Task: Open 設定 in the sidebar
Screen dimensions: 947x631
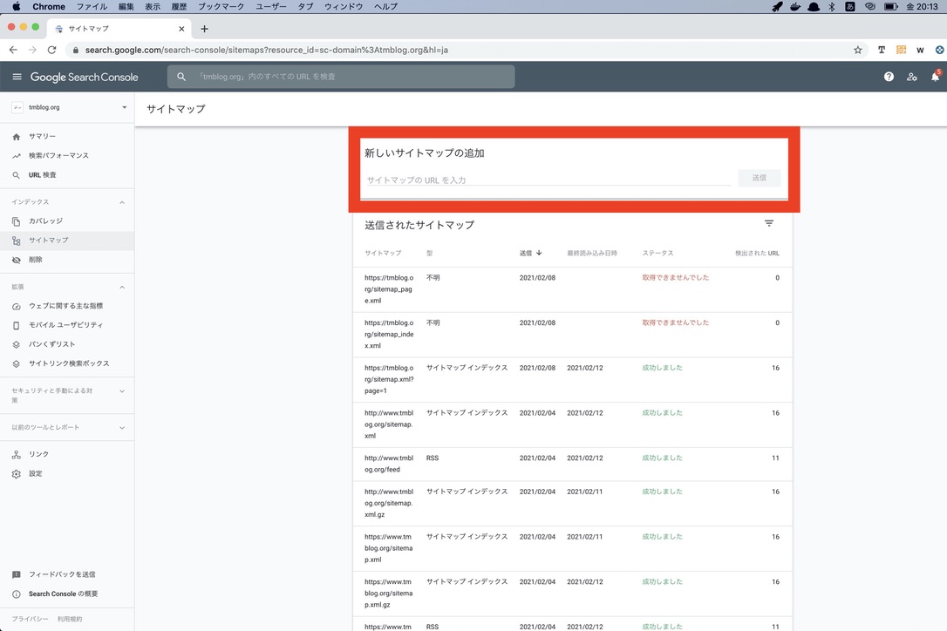Action: 67,473
